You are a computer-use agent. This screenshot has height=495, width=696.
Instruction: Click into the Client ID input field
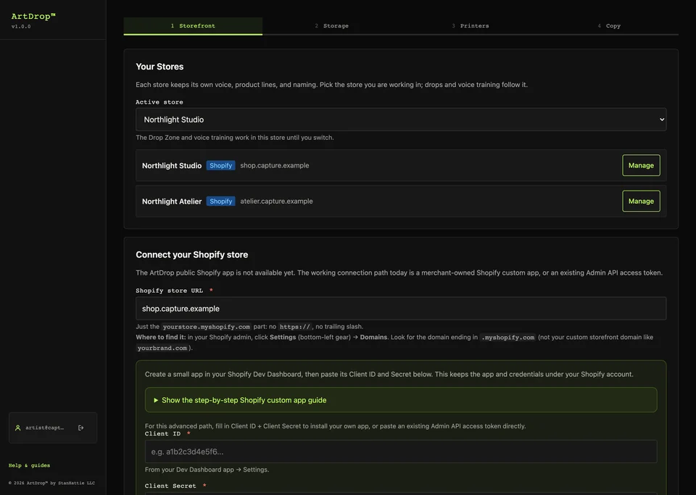click(x=401, y=452)
